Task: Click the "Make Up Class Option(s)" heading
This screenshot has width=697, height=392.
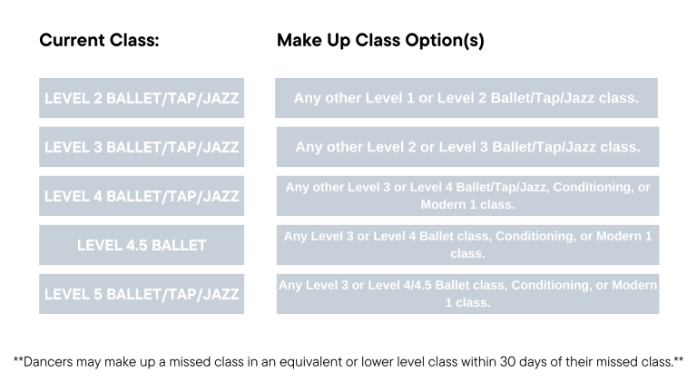Action: (379, 41)
